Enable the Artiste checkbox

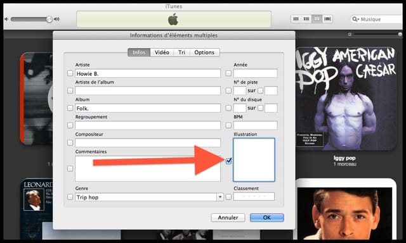tap(70, 73)
